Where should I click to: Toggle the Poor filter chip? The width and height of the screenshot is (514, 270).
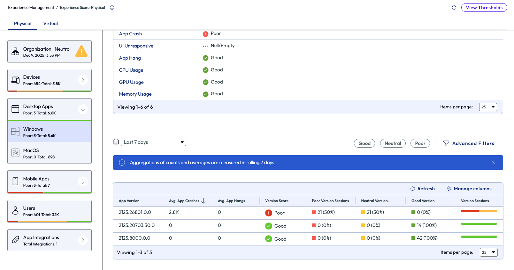pyautogui.click(x=420, y=143)
